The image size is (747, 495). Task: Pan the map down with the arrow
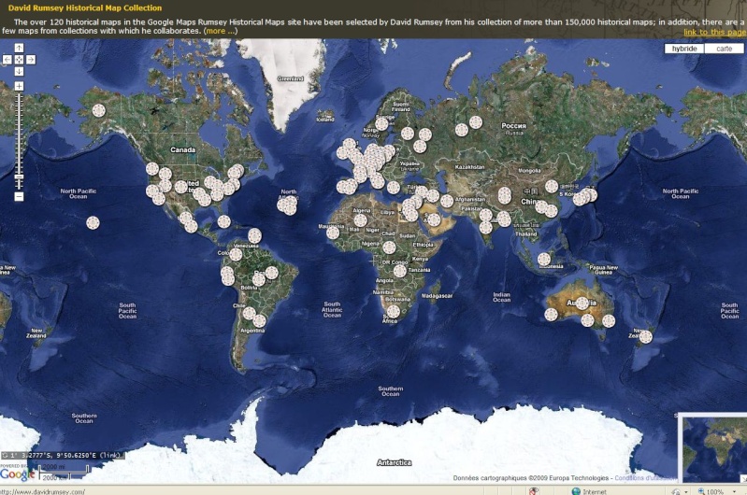(x=19, y=71)
